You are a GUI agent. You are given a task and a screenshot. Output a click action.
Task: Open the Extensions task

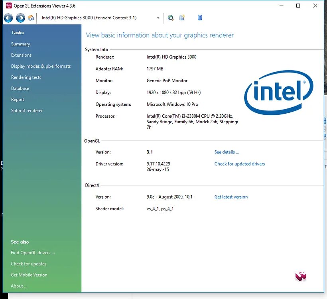click(x=21, y=55)
